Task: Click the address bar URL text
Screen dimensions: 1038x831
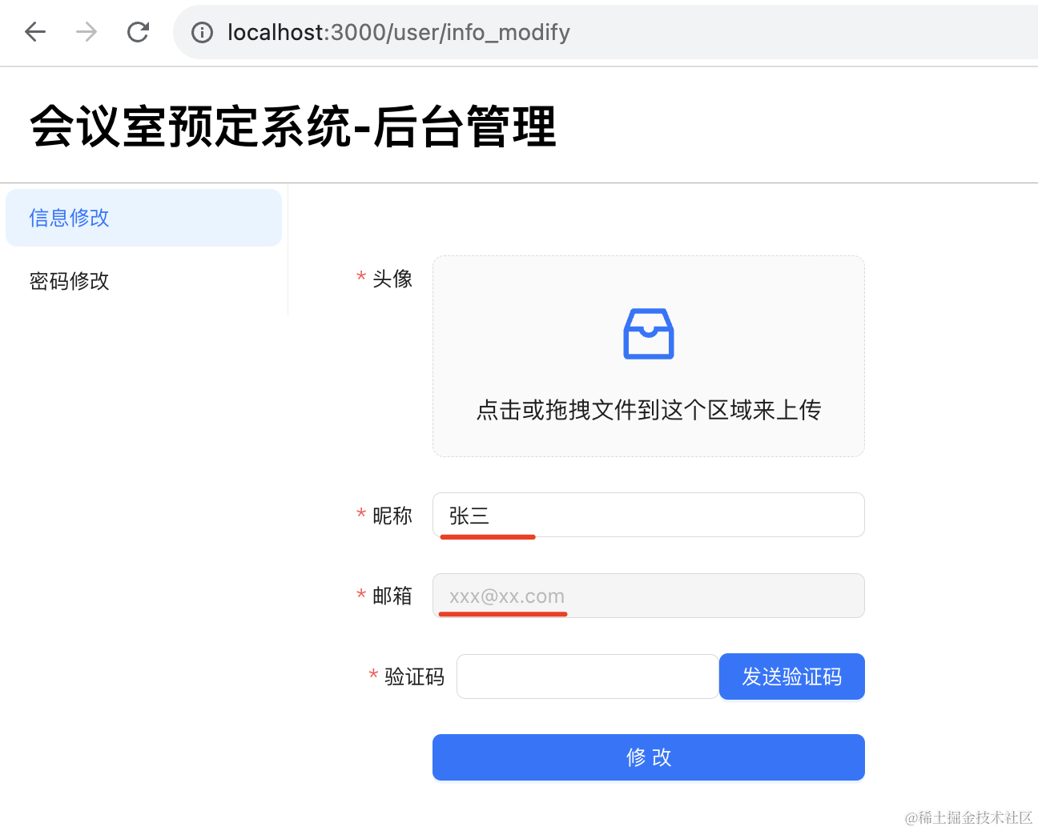Action: (398, 32)
